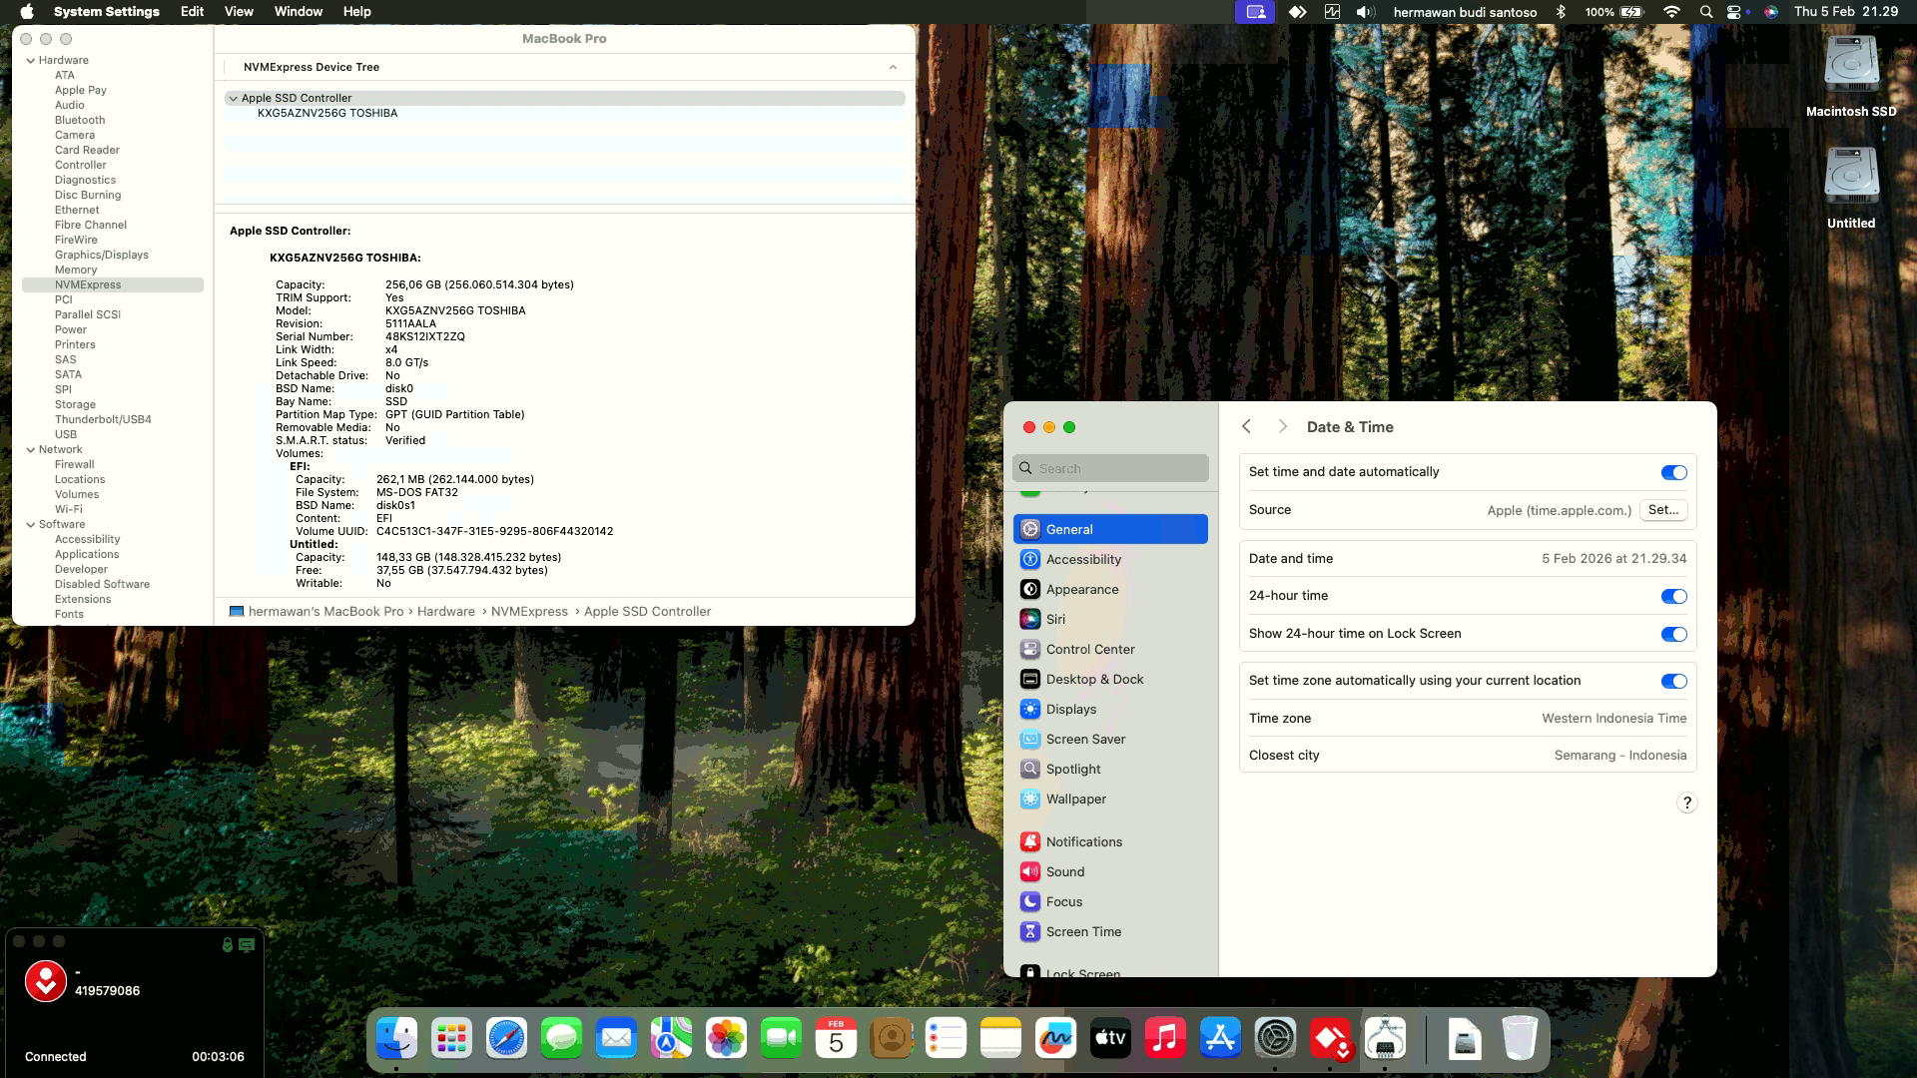Select Thunderbolt/USB4 in Hardware list

click(x=103, y=420)
